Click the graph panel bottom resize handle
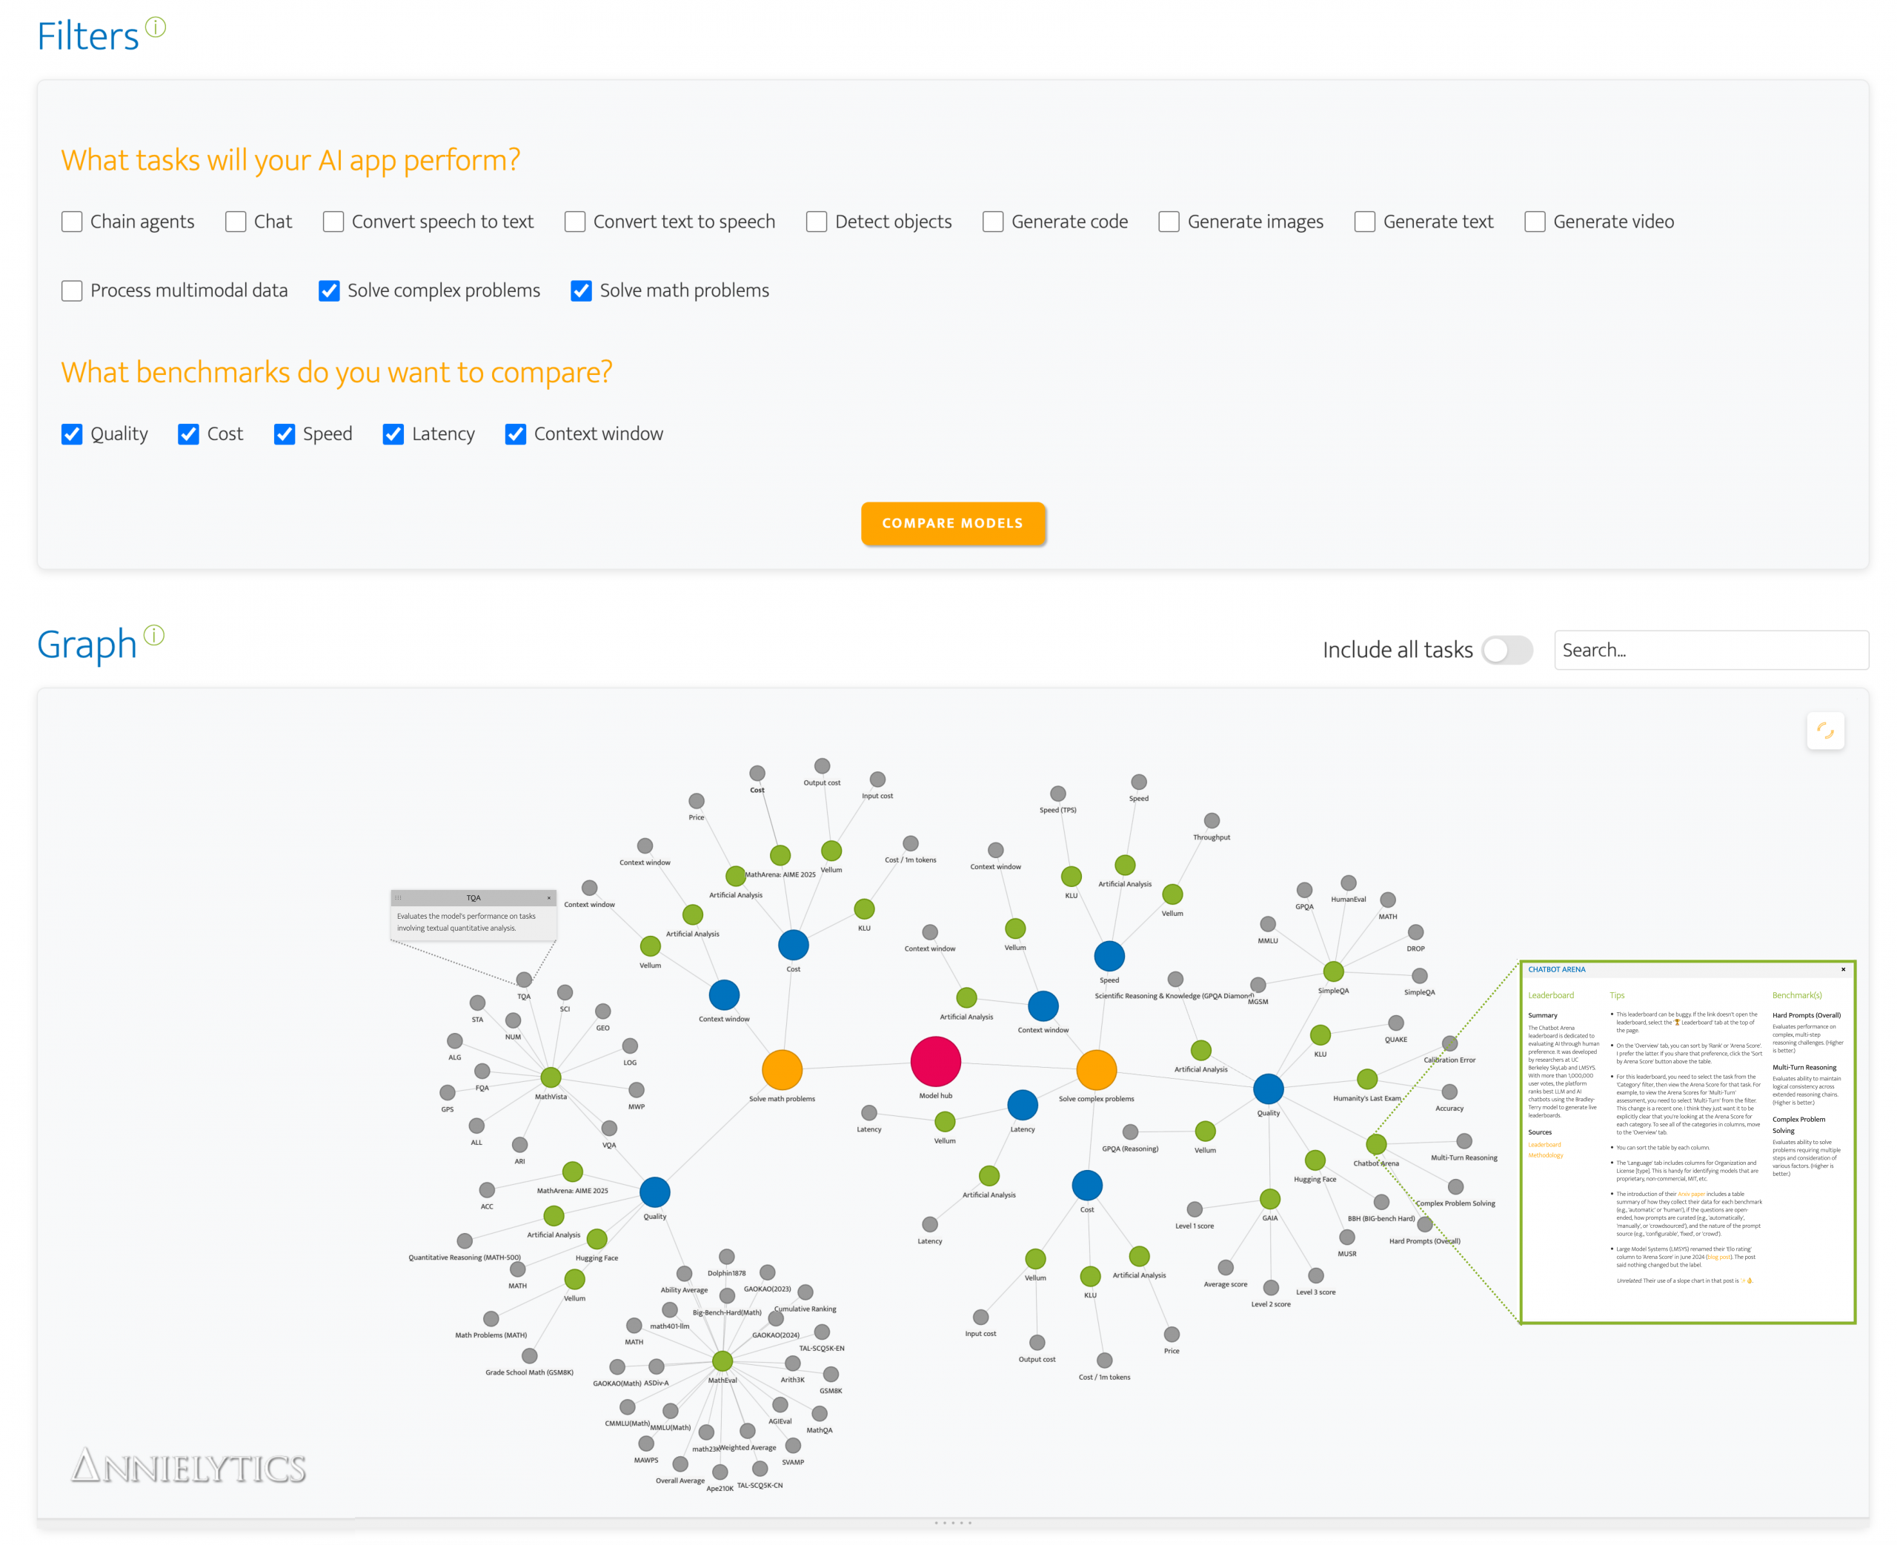1897x1545 pixels. point(952,1523)
